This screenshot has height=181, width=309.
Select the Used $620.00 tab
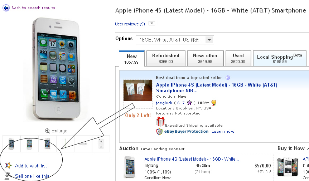pyautogui.click(x=238, y=59)
